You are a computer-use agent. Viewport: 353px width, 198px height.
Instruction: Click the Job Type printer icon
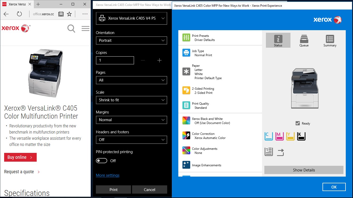186,53
